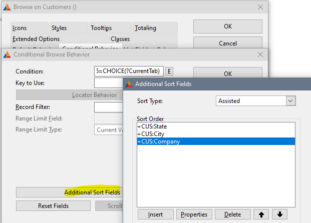This screenshot has width=311, height=223.
Task: Delete the selected sort field
Action: 232,214
